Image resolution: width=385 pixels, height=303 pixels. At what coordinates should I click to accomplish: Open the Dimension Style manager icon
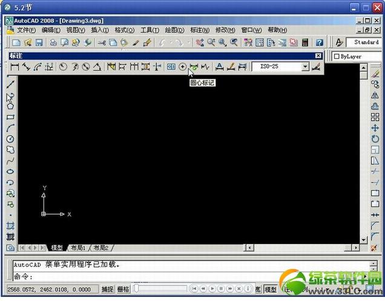[316, 67]
